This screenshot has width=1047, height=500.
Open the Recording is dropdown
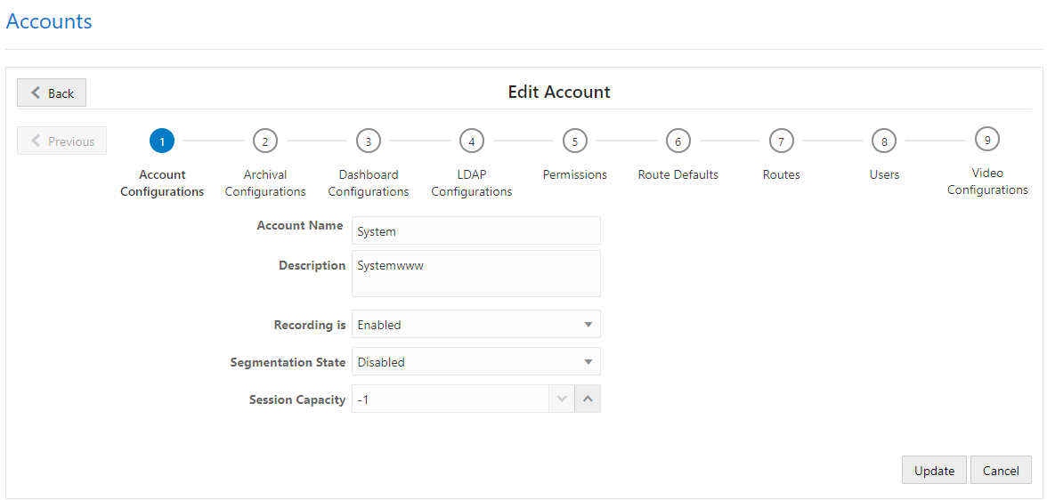[476, 325]
